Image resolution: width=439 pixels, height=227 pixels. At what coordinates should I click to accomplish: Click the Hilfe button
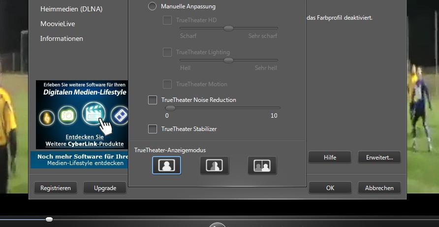click(x=330, y=157)
